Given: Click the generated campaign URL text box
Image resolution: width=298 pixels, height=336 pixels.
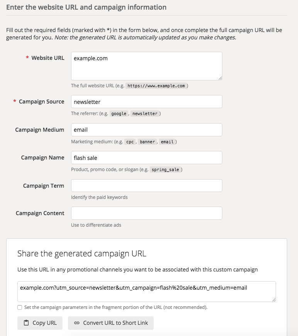Looking at the screenshot, I should coord(147,292).
